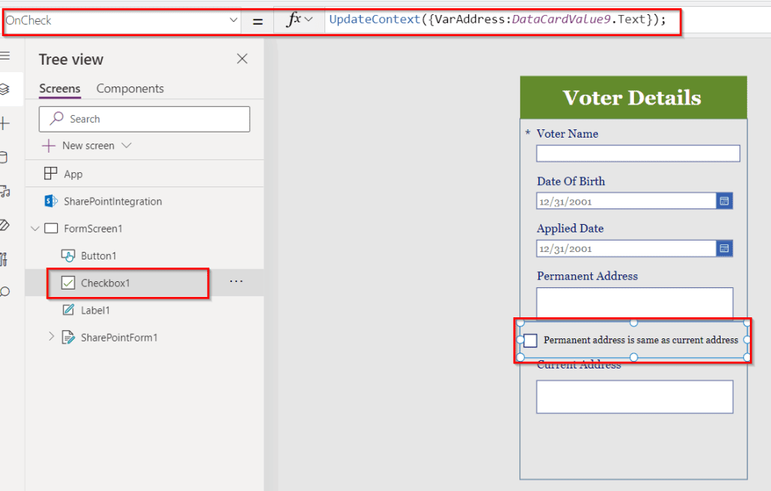Select the Screens tab in Tree view
The image size is (771, 491).
[x=59, y=88]
